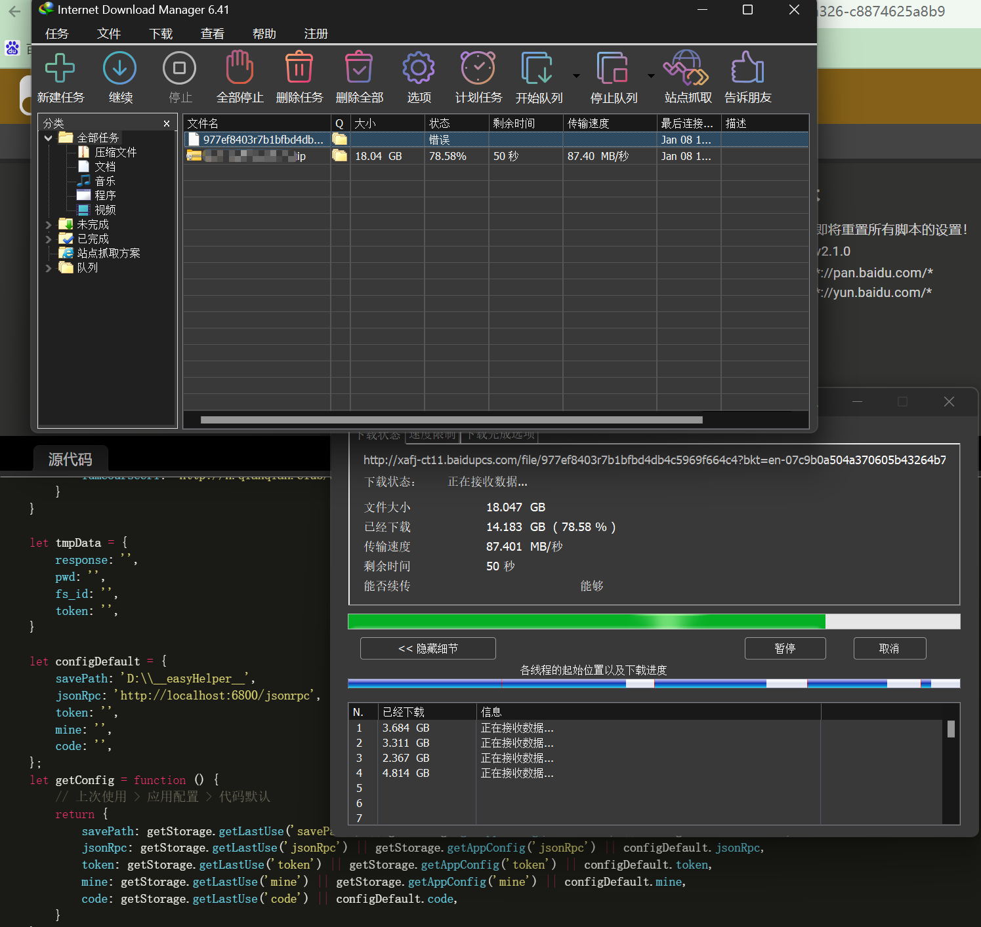Select 视频 category in tree
981x927 pixels.
(105, 210)
